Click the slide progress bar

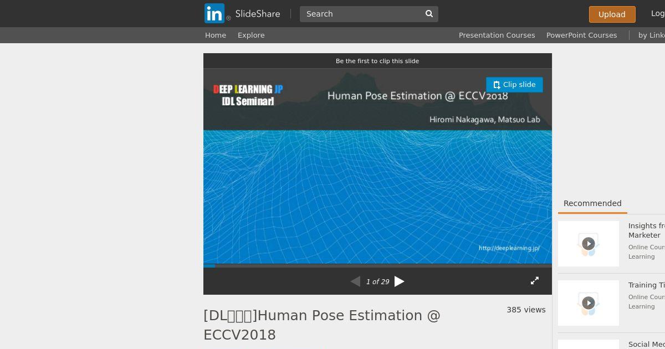(377, 266)
